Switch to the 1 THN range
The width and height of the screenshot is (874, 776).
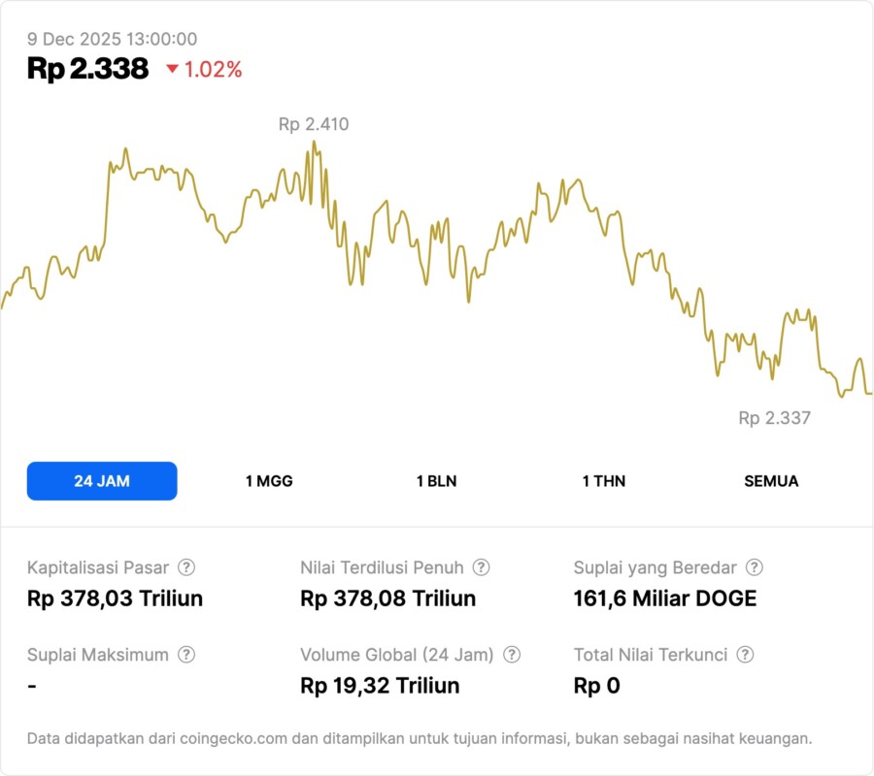[604, 481]
